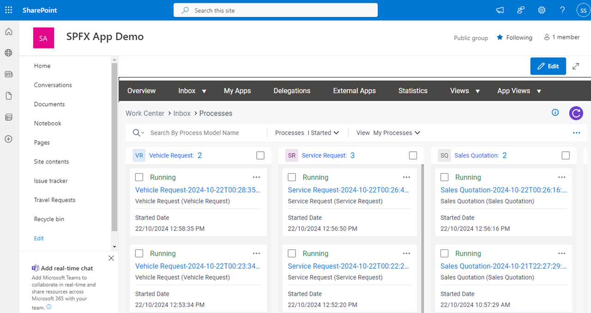Open the SS account avatar
This screenshot has width=591, height=313.
coord(583,10)
